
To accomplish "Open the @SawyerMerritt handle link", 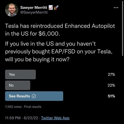I will point(34,12).
